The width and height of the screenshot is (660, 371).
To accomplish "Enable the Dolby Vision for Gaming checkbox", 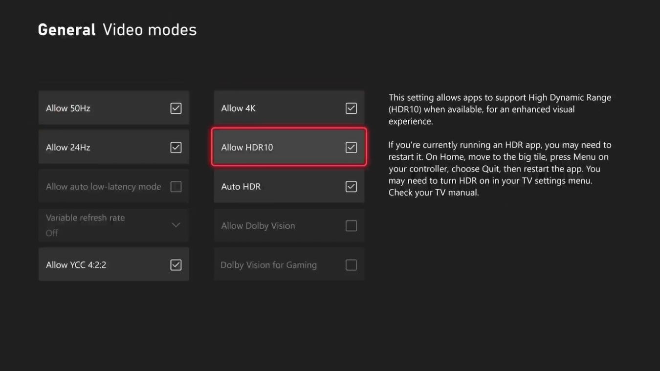I will click(351, 265).
